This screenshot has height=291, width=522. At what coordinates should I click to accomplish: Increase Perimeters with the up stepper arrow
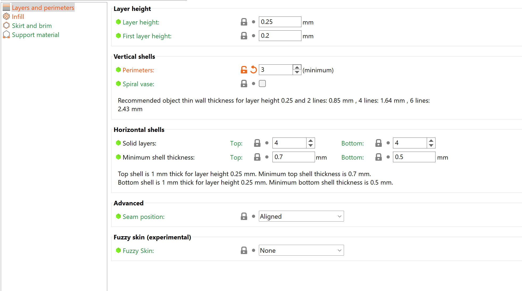pos(297,67)
